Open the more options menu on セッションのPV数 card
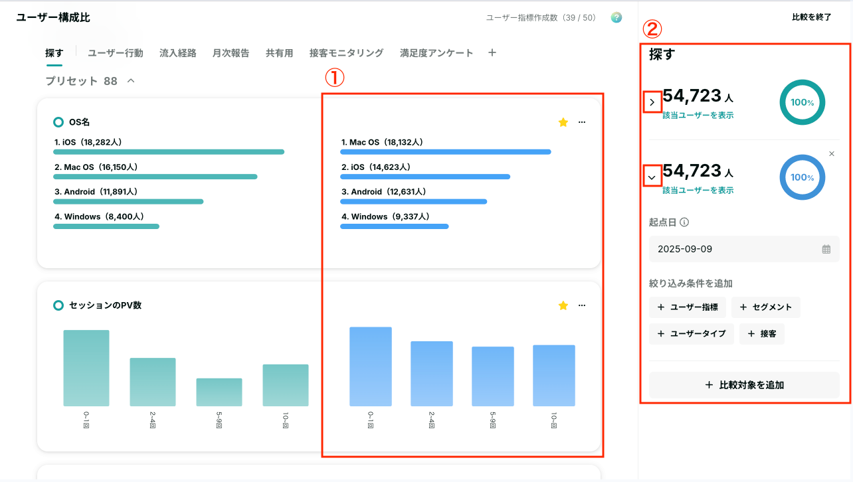This screenshot has width=853, height=482. pos(582,305)
